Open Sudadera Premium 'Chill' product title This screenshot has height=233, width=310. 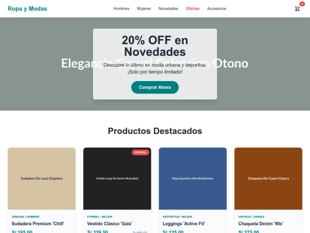tap(38, 224)
